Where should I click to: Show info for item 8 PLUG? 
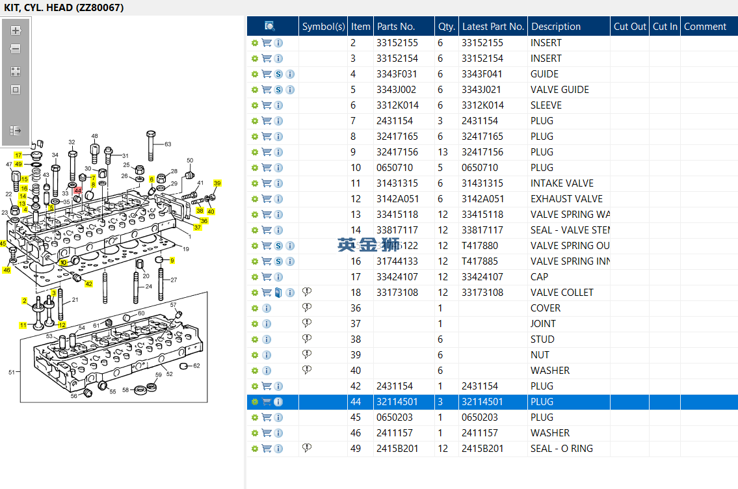tap(279, 137)
